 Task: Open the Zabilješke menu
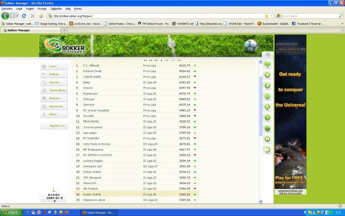point(56,8)
